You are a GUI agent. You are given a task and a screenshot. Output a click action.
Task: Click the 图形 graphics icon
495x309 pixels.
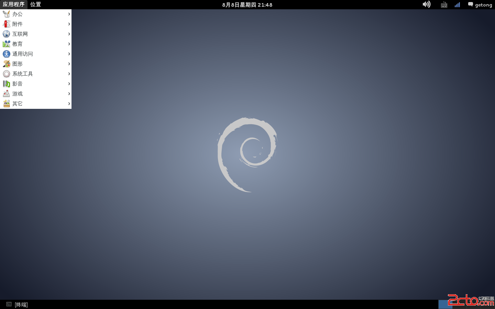click(6, 64)
